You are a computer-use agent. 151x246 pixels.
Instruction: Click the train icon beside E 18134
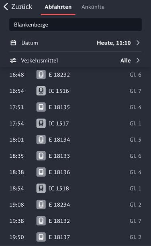coord(41,140)
